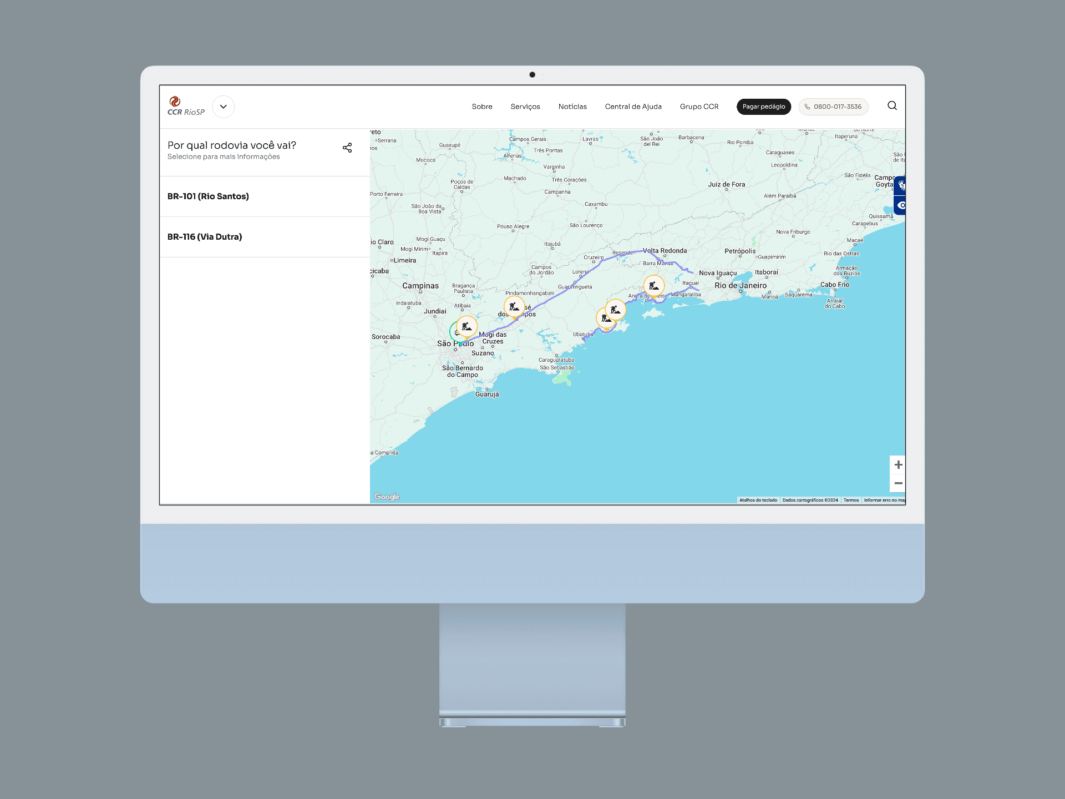Click the lower-left roadwork marker above Ubatuba

click(605, 318)
